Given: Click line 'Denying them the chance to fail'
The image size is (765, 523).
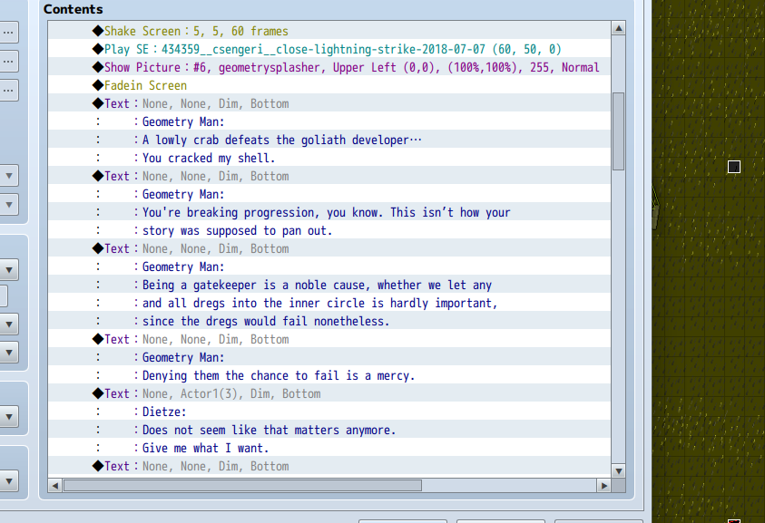Looking at the screenshot, I should click(x=329, y=376).
